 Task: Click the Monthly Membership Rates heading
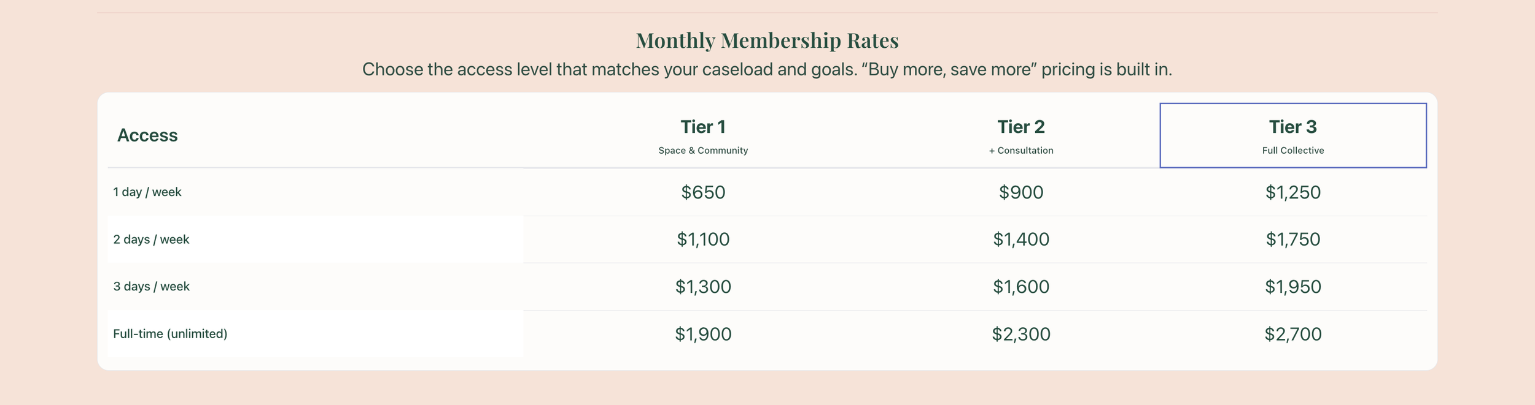(767, 40)
